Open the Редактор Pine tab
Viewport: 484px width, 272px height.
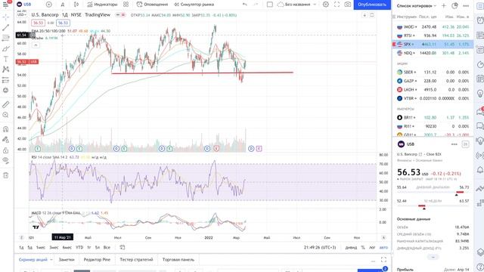97,260
